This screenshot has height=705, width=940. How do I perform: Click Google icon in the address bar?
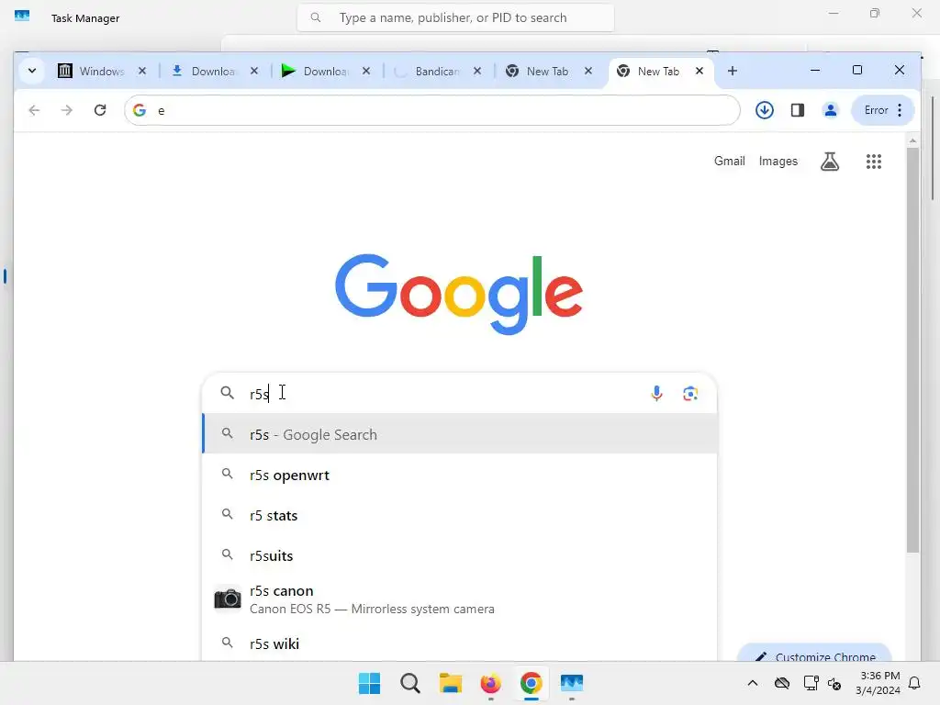tap(140, 110)
